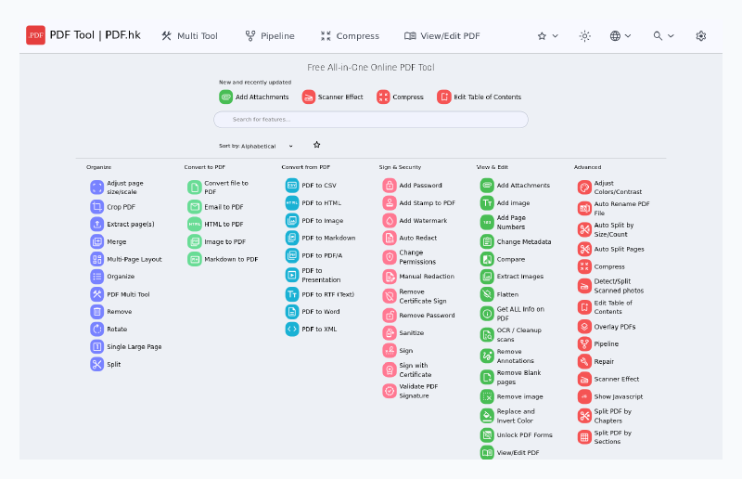Viewport: 742px width, 479px height.
Task: Open the Unlock PDF Forms tool
Action: point(517,435)
